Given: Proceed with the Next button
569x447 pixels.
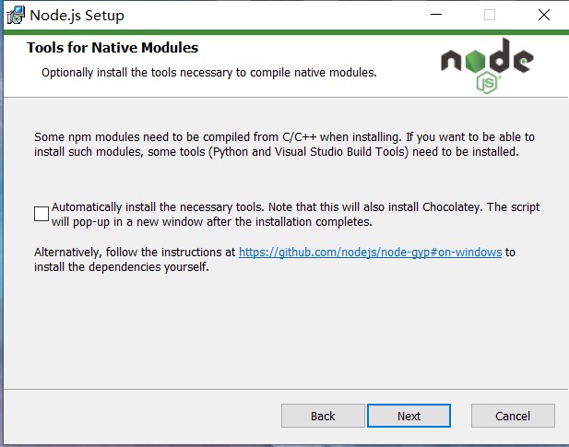Looking at the screenshot, I should coord(409,416).
